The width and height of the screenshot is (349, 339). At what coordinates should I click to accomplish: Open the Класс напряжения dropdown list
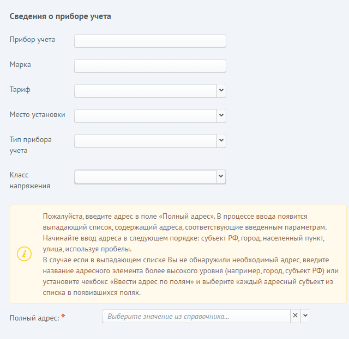pyautogui.click(x=221, y=176)
